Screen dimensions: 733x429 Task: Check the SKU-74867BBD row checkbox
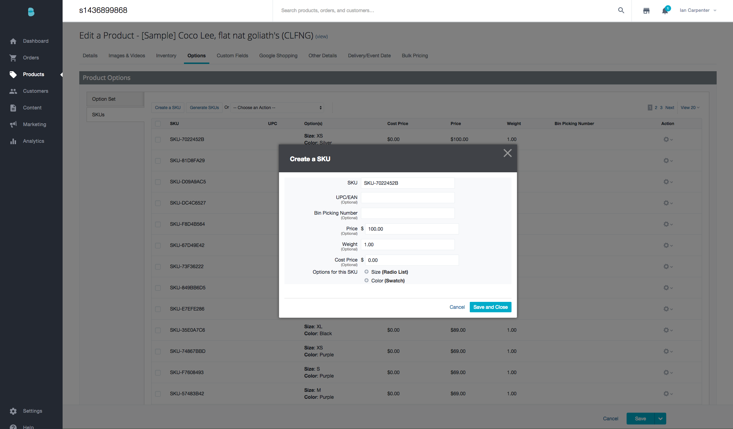point(158,352)
